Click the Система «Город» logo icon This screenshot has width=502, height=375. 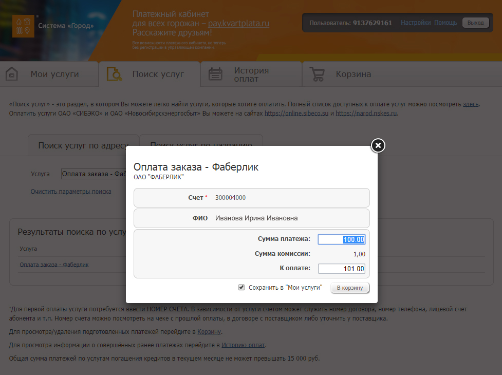coord(23,26)
